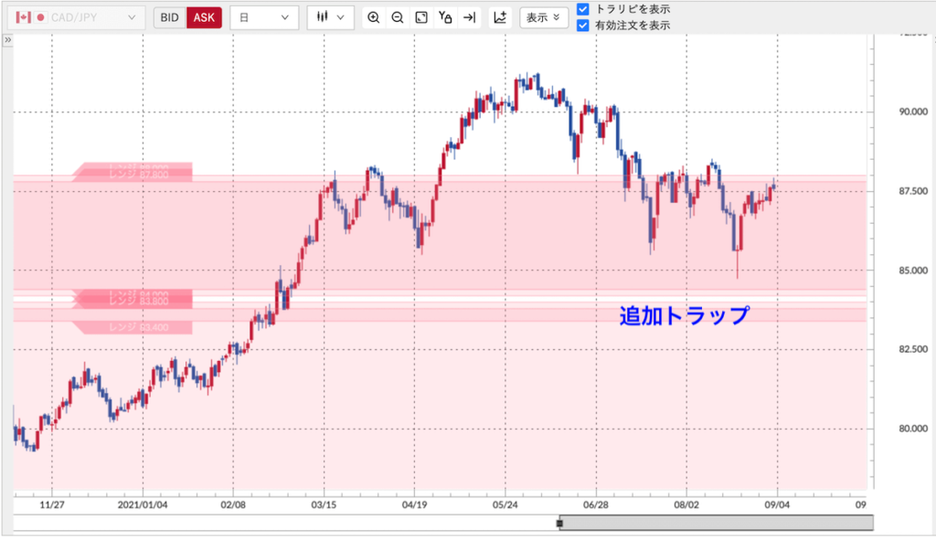This screenshot has height=542, width=936.
Task: Click the 85.000 price axis label
Action: (x=913, y=271)
